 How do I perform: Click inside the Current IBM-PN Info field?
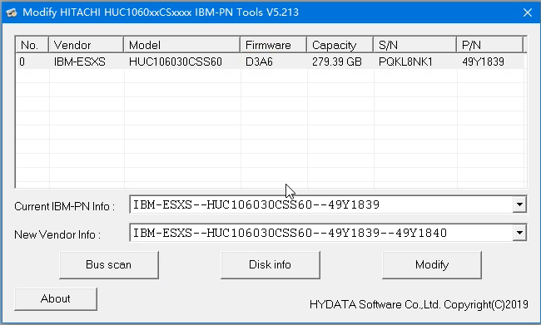pyautogui.click(x=321, y=204)
